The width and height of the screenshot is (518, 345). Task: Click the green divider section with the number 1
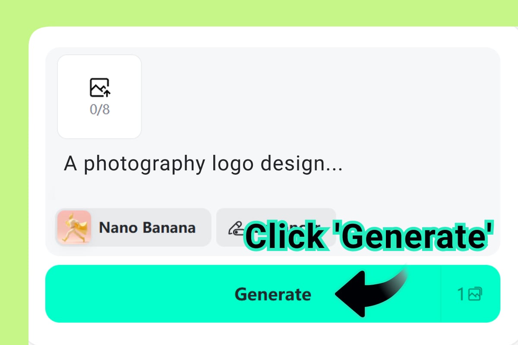[x=470, y=294]
